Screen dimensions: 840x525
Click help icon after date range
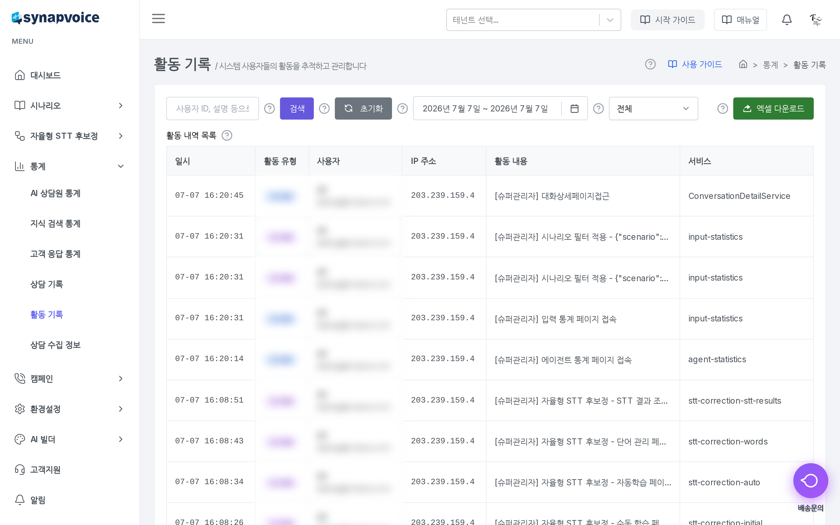pyautogui.click(x=598, y=109)
